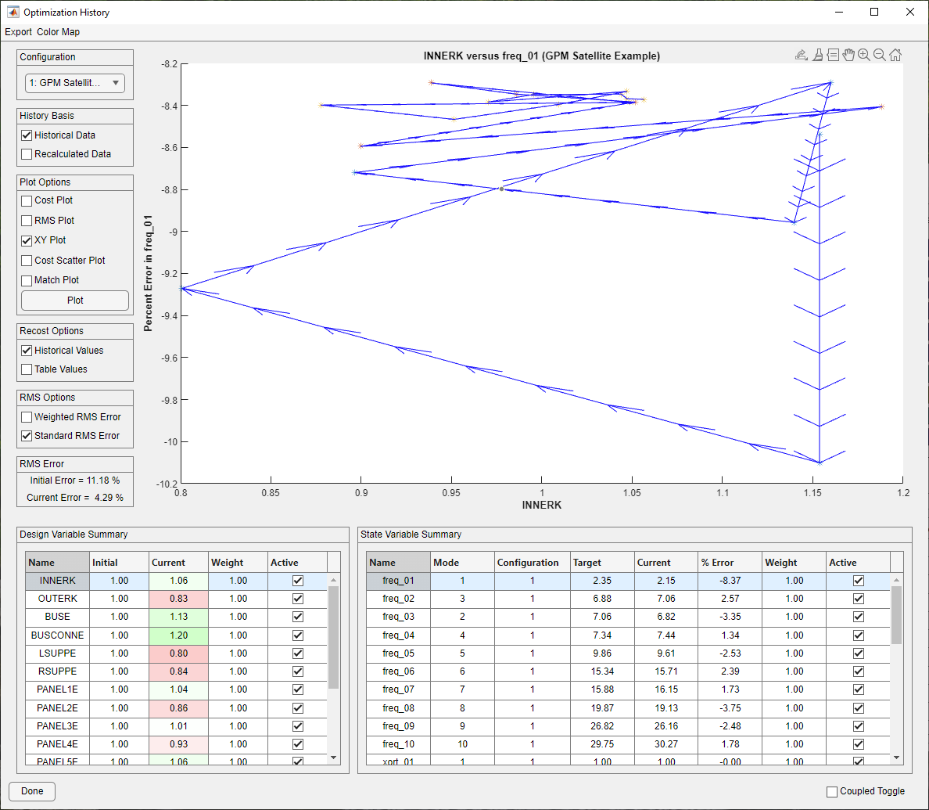Click the Done button
This screenshot has height=810, width=929.
click(x=32, y=791)
